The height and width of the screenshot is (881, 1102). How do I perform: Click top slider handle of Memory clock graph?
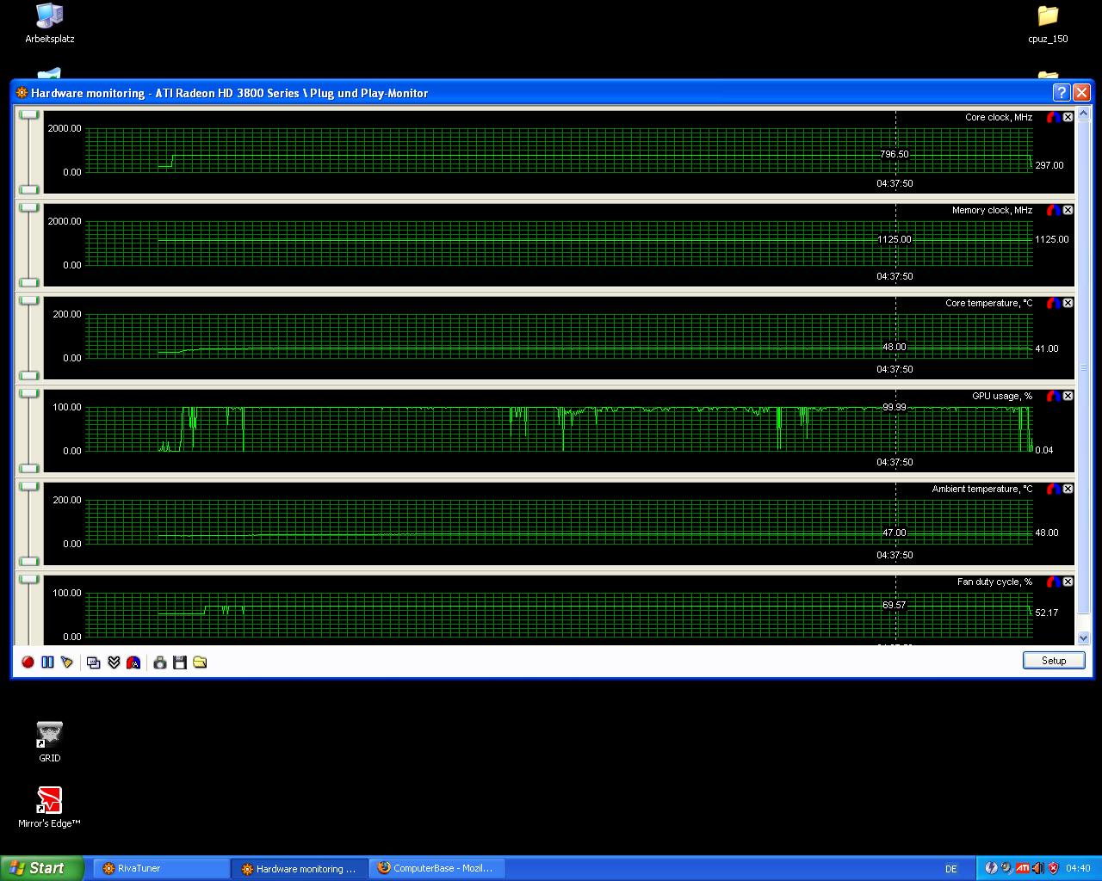(x=29, y=207)
